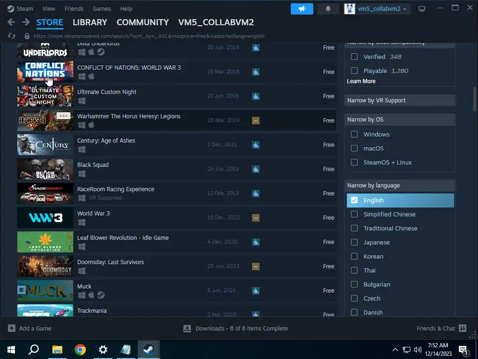
Task: Click the Windows platform icon under Black Squad
Action: point(82,174)
